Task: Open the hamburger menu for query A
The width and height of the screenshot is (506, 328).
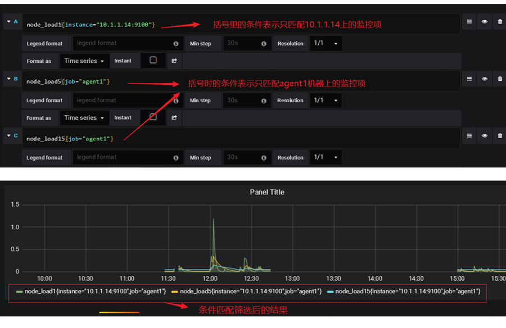Action: click(469, 21)
